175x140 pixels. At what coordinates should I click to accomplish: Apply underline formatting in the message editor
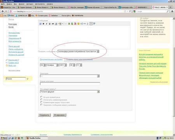pos(49,24)
